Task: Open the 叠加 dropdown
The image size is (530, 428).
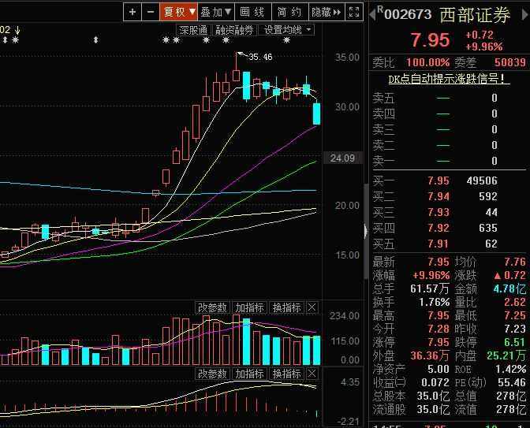Action: point(215,12)
